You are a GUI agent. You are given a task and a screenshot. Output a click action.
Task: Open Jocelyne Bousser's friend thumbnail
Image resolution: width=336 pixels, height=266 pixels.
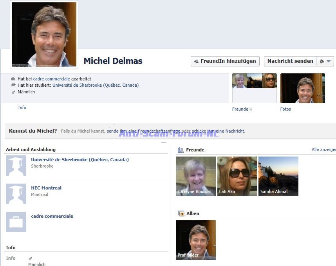coord(196,176)
